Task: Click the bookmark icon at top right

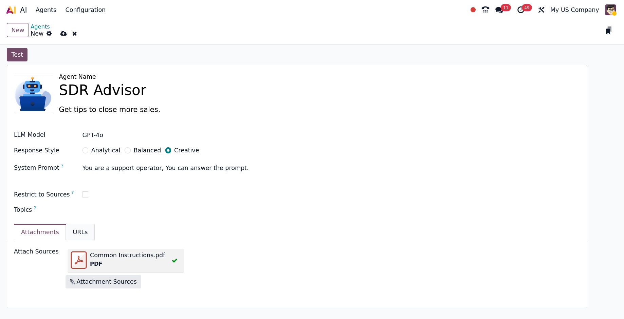Action: 609,31
